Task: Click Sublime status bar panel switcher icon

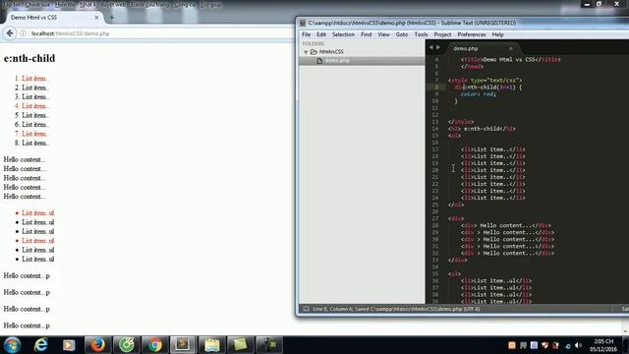Action: click(307, 309)
